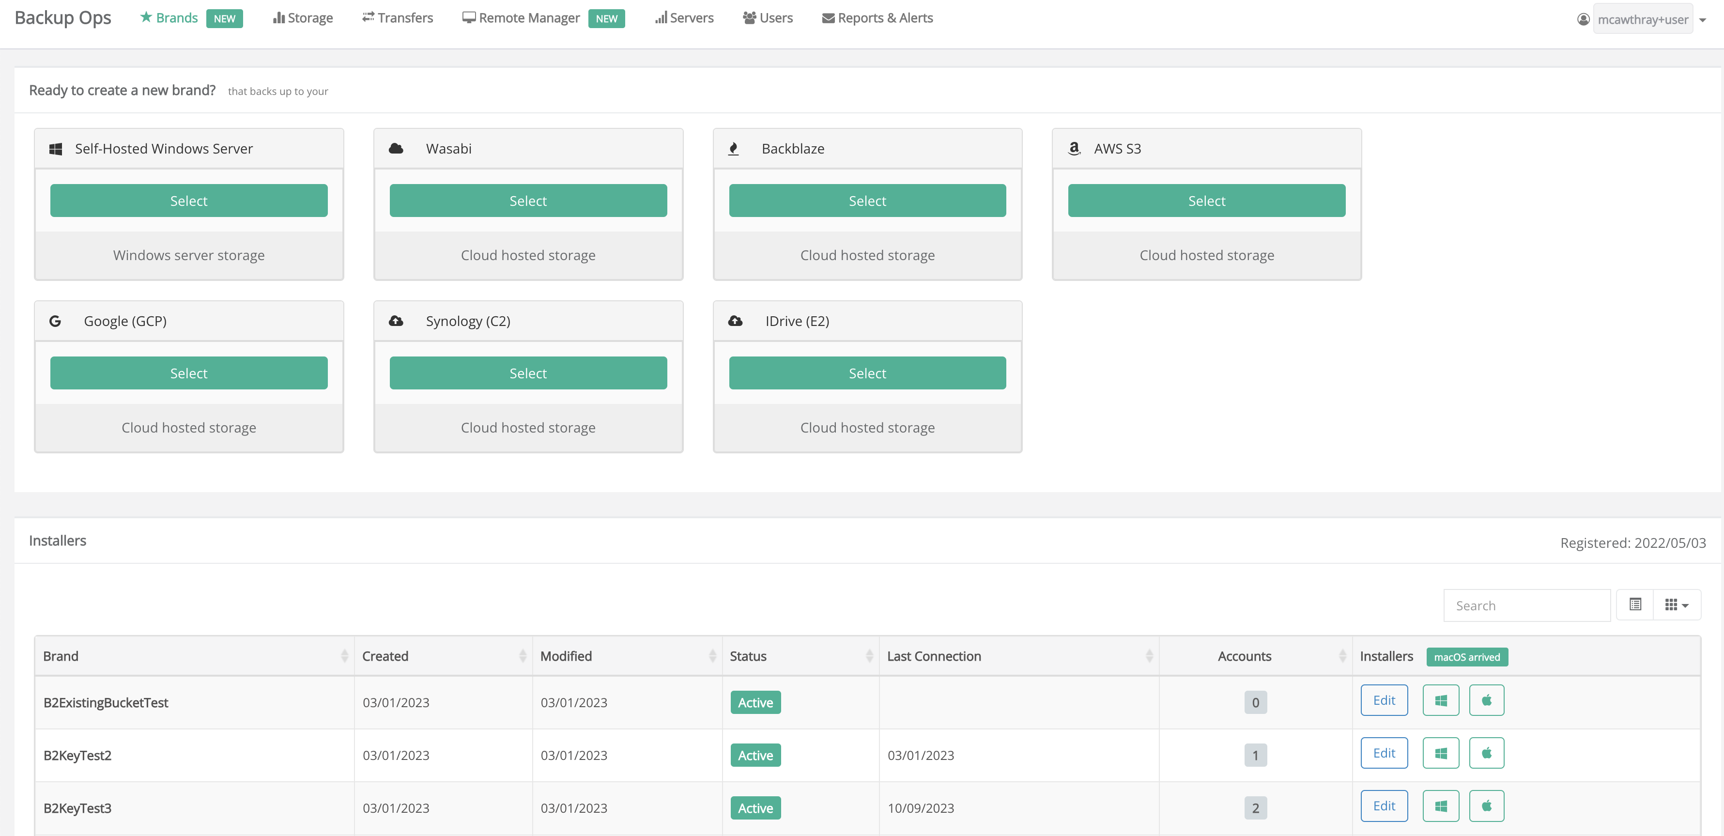The width and height of the screenshot is (1724, 836).
Task: Click accounts count 1 for B2KeyTest2
Action: pyautogui.click(x=1256, y=756)
